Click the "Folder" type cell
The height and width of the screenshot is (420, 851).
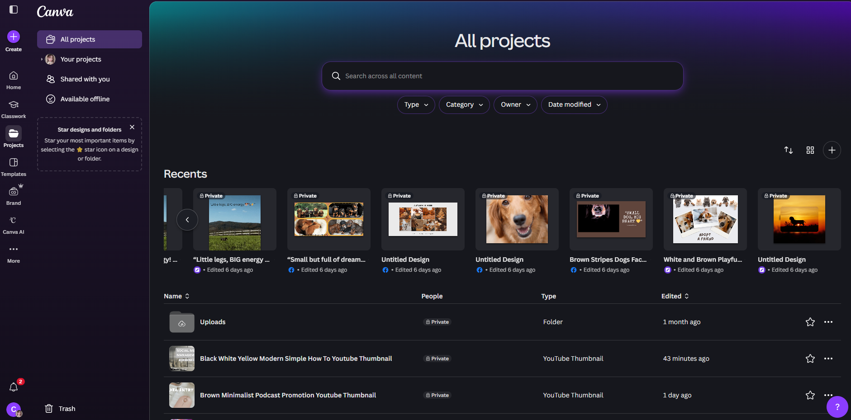tap(553, 322)
